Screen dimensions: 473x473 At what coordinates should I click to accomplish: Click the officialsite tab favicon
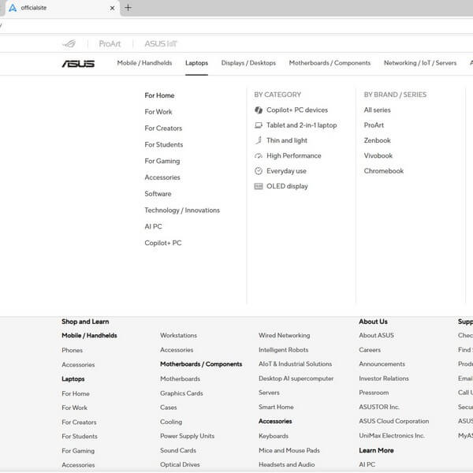[13, 8]
